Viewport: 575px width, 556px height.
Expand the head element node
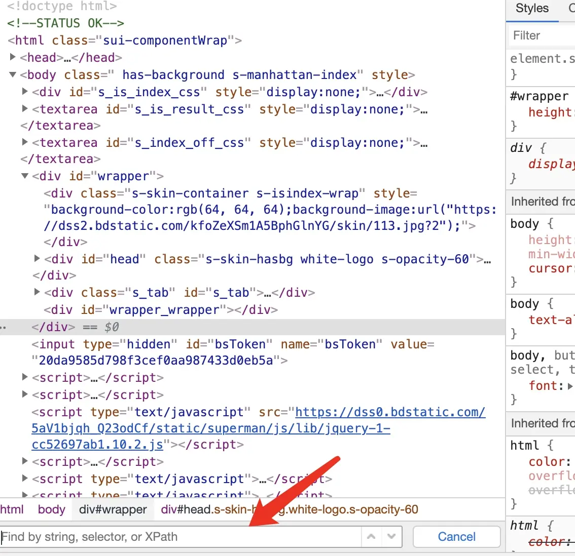tap(13, 57)
